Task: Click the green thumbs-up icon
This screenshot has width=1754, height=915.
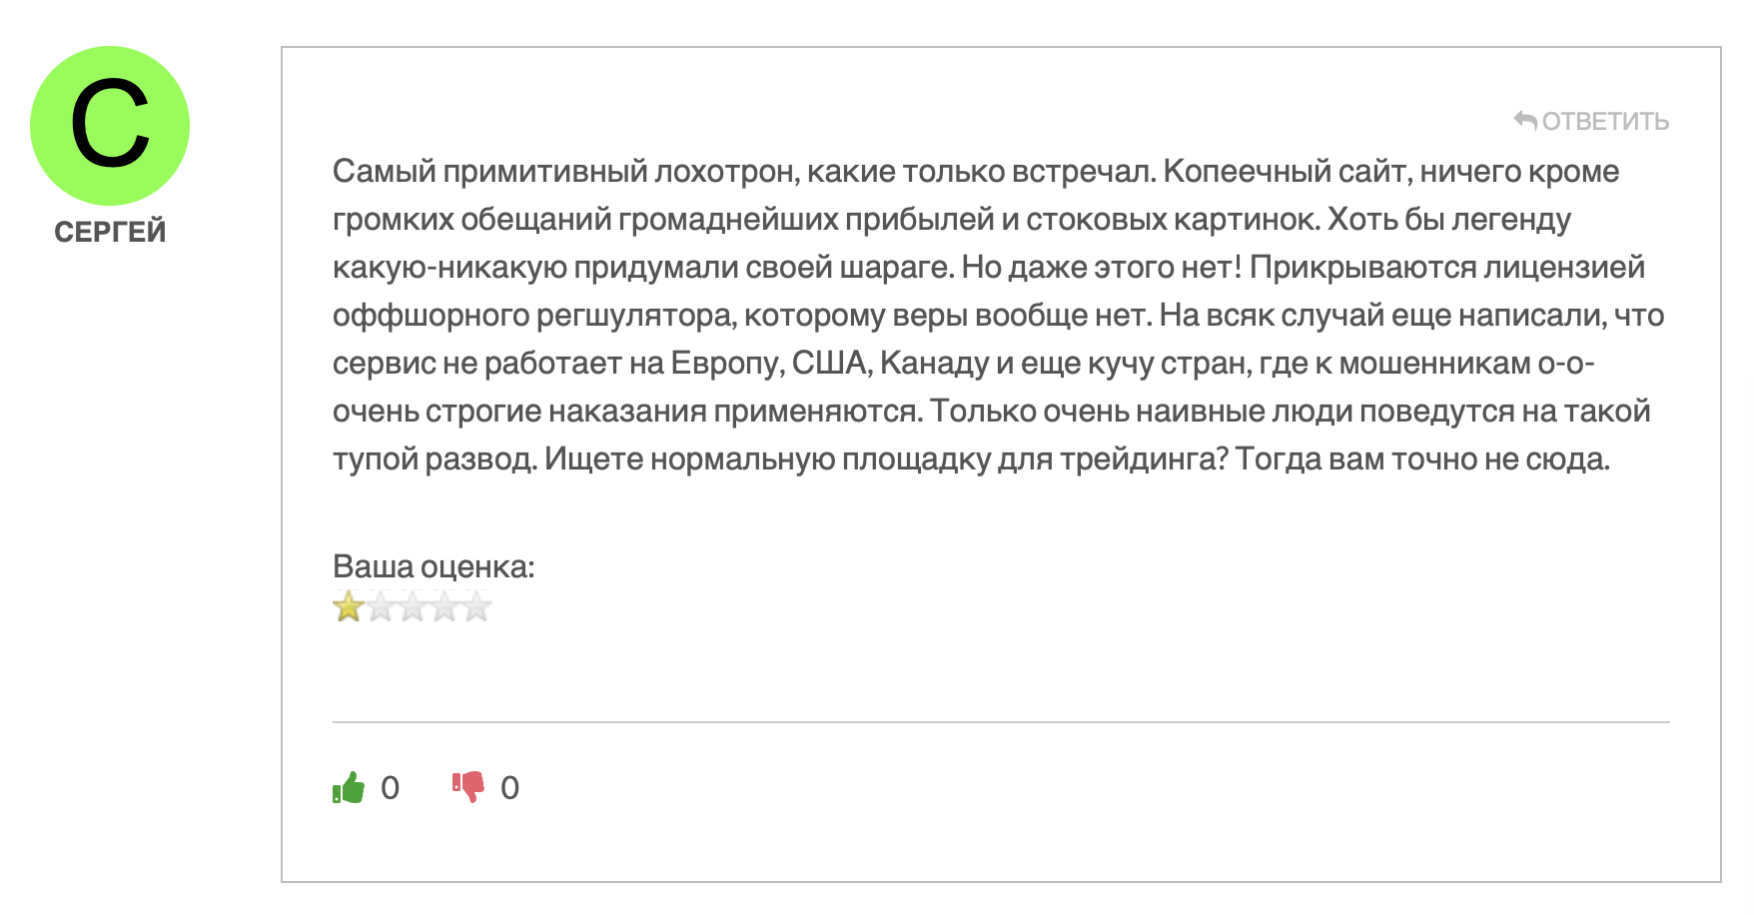Action: click(349, 788)
